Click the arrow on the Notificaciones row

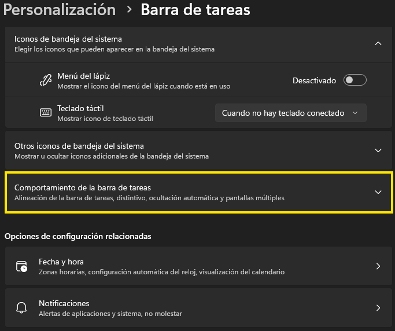pos(378,308)
